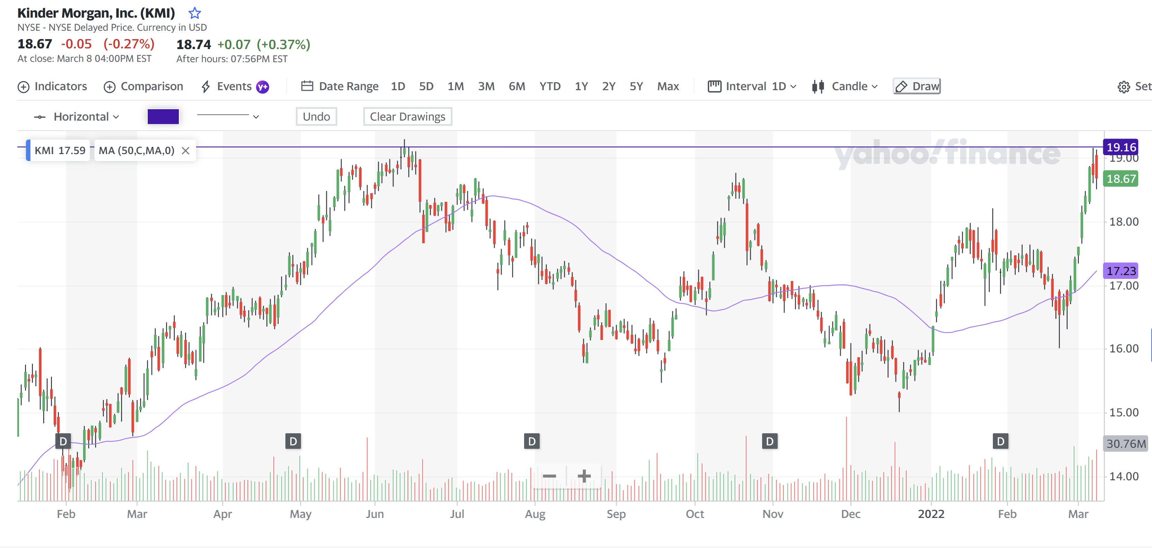This screenshot has height=548, width=1152.
Task: Click the KMI 17.59 legend label
Action: [60, 151]
